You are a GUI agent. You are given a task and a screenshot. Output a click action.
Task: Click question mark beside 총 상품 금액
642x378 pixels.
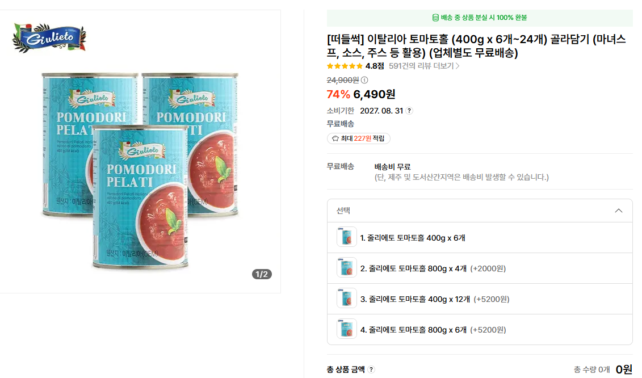pyautogui.click(x=371, y=369)
